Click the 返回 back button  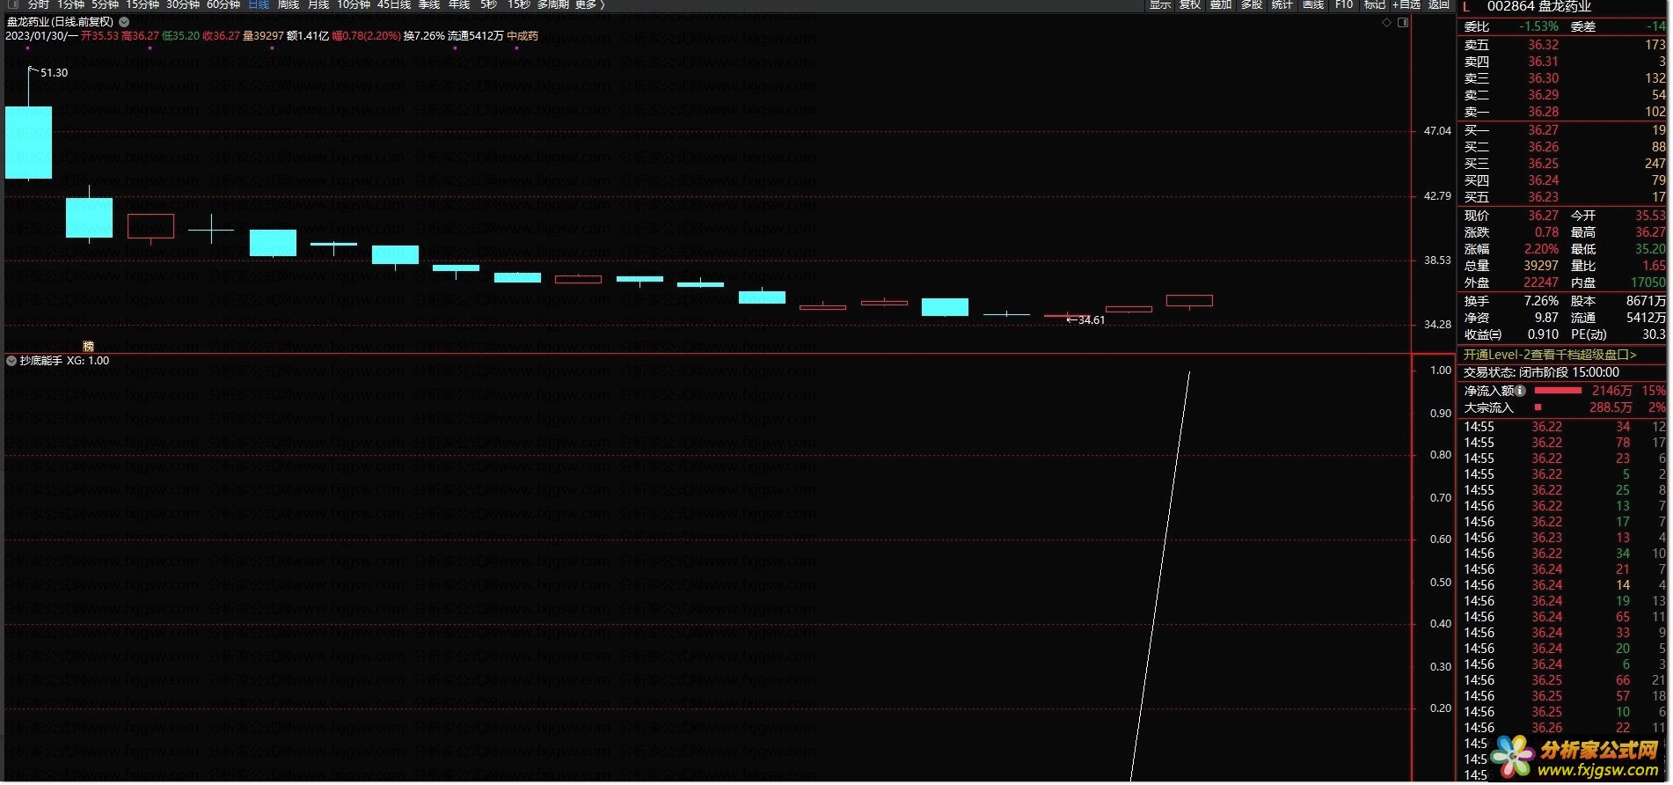coord(1439,4)
